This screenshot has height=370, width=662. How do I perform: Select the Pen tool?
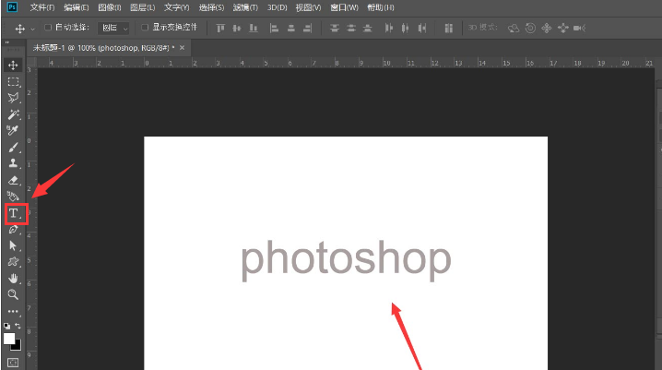(x=13, y=230)
